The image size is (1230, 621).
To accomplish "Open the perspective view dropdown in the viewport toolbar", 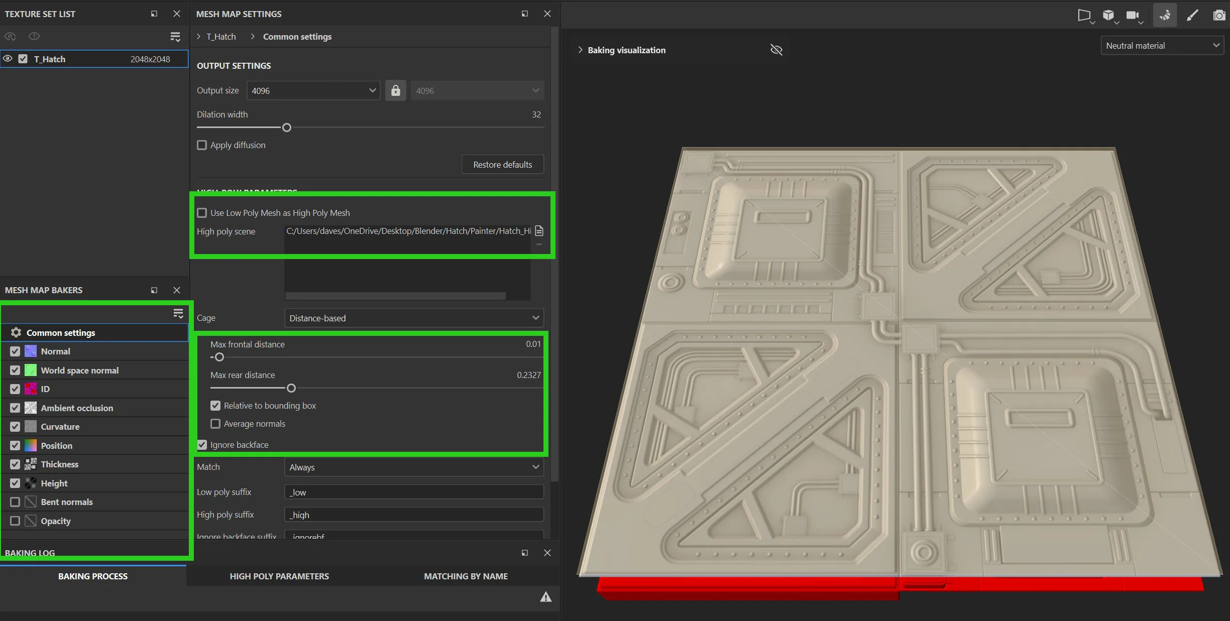I will (1086, 16).
